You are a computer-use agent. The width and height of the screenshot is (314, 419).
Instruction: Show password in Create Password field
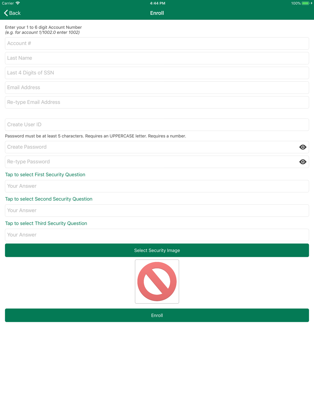tap(303, 147)
